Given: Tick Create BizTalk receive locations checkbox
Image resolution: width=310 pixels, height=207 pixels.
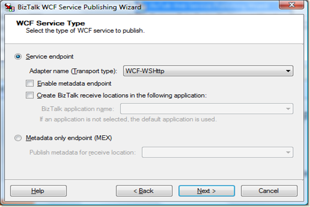Looking at the screenshot, I should click(x=30, y=96).
